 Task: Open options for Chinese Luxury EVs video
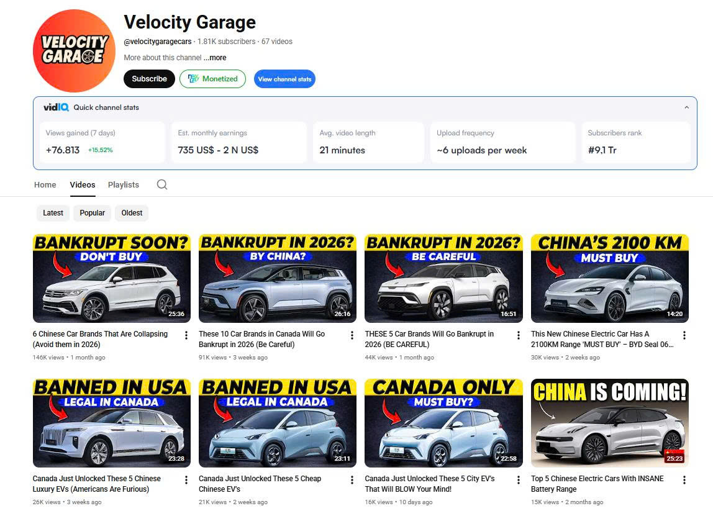tap(186, 480)
